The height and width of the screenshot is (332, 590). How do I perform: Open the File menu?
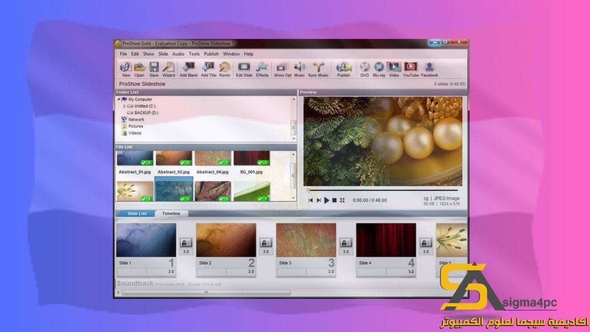(123, 54)
